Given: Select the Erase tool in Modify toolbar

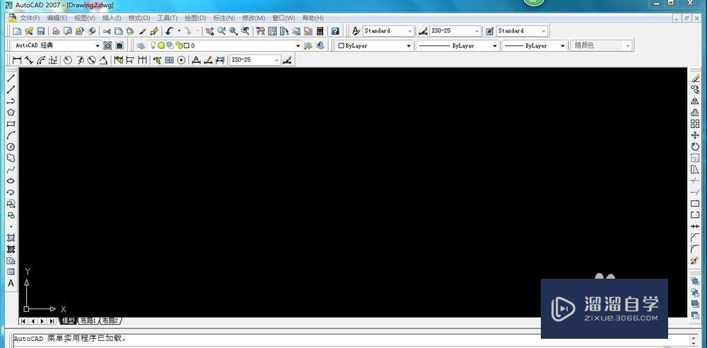Looking at the screenshot, I should click(695, 79).
